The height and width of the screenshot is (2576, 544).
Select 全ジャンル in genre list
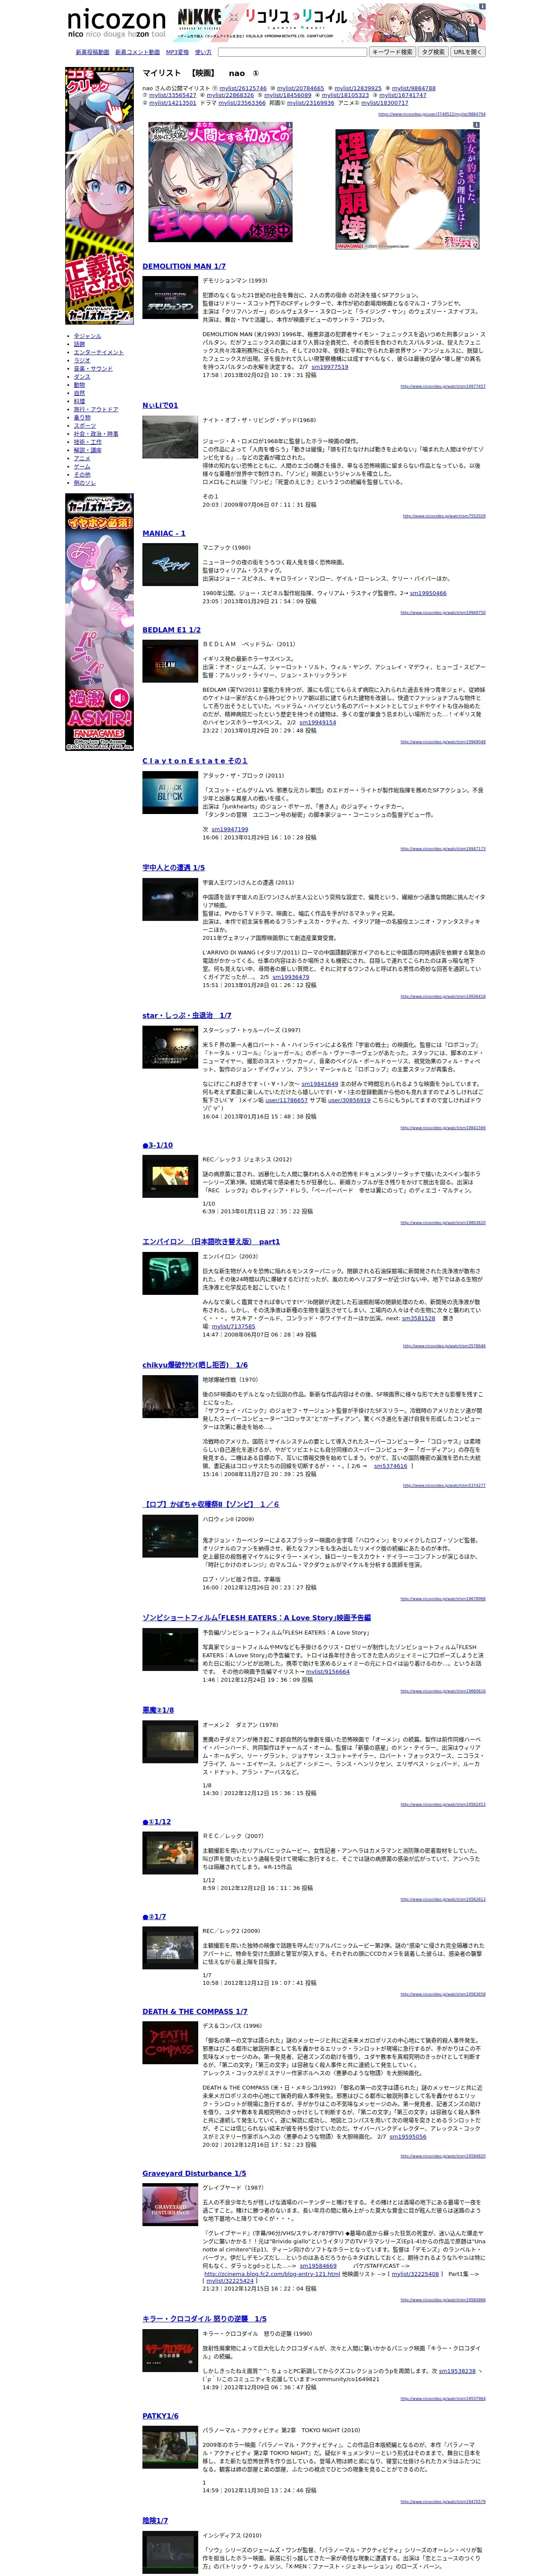pos(87,336)
